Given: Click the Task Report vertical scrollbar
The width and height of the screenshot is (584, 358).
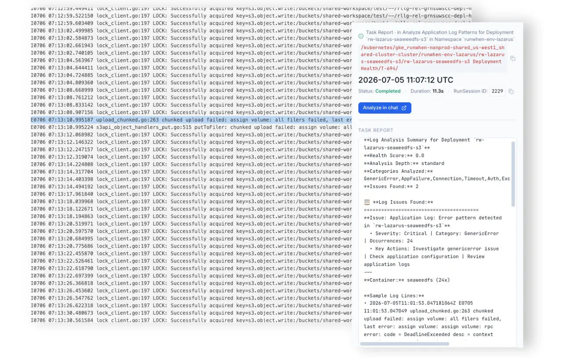Looking at the screenshot, I should coord(513,174).
